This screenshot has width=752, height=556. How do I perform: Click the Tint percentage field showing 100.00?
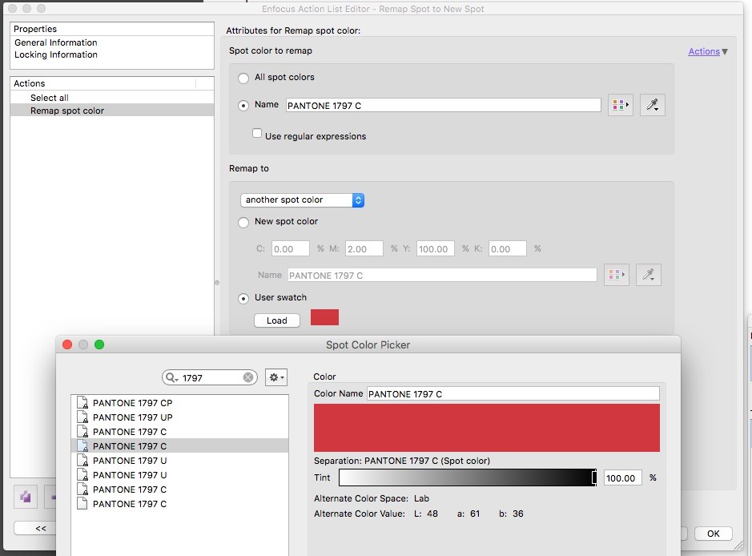[622, 477]
